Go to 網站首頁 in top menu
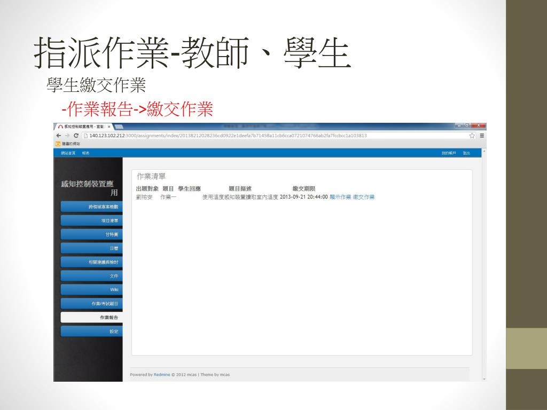The width and height of the screenshot is (547, 410). point(68,153)
